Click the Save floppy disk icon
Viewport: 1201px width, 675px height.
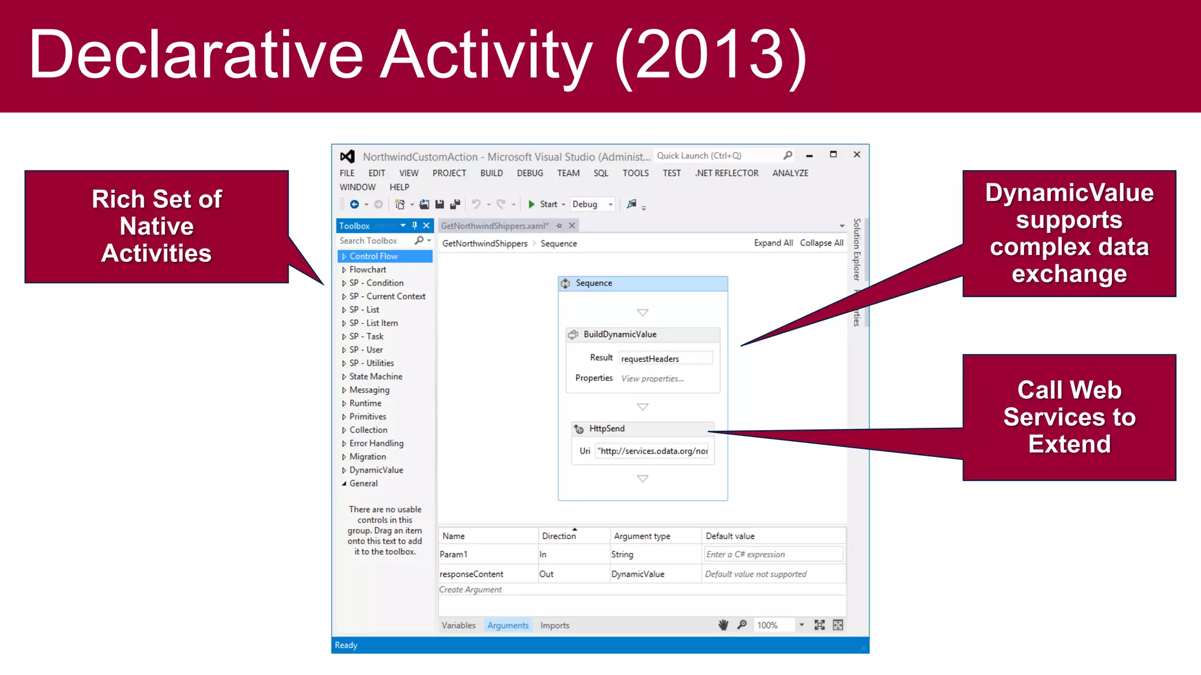coord(440,204)
